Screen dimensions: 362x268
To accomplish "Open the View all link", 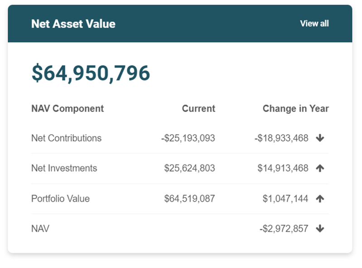I will 314,24.
